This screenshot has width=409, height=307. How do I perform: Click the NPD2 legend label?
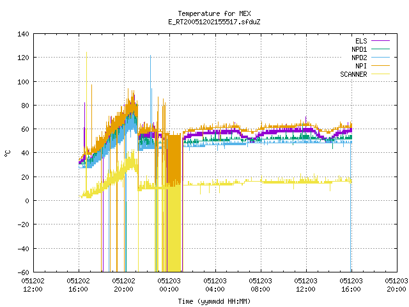[x=359, y=58]
